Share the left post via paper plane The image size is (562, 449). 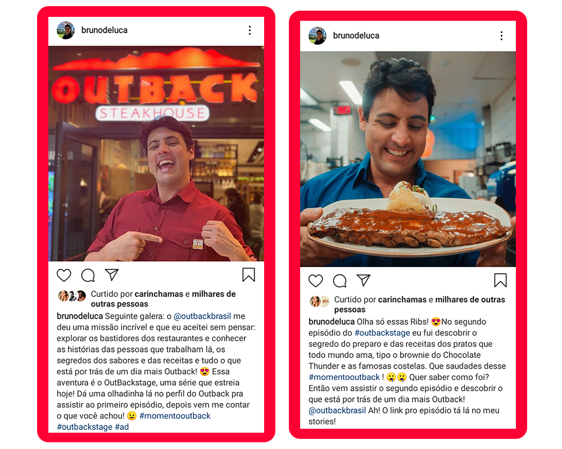112,274
